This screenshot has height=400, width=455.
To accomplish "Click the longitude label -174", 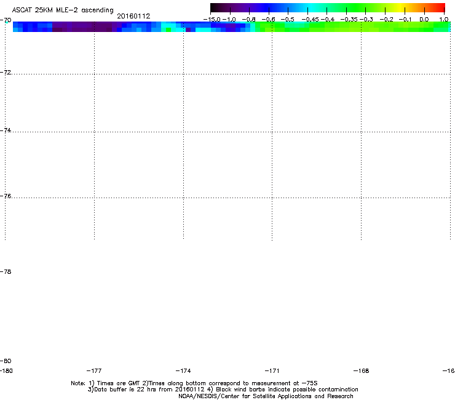I will coord(183,370).
